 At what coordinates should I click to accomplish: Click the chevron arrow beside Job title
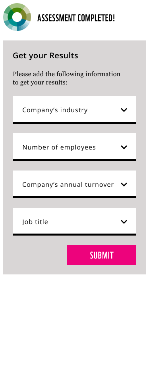click(x=124, y=222)
